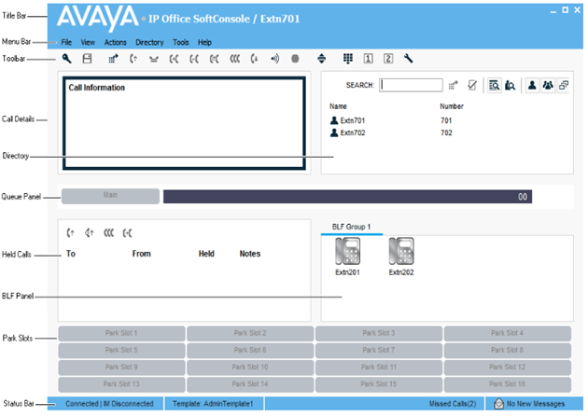Image resolution: width=588 pixels, height=417 pixels.
Task: Toggle the single-user directory filter button
Action: coord(532,85)
